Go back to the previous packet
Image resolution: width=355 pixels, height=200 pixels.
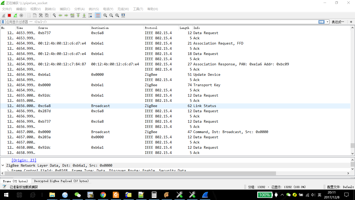click(x=60, y=15)
